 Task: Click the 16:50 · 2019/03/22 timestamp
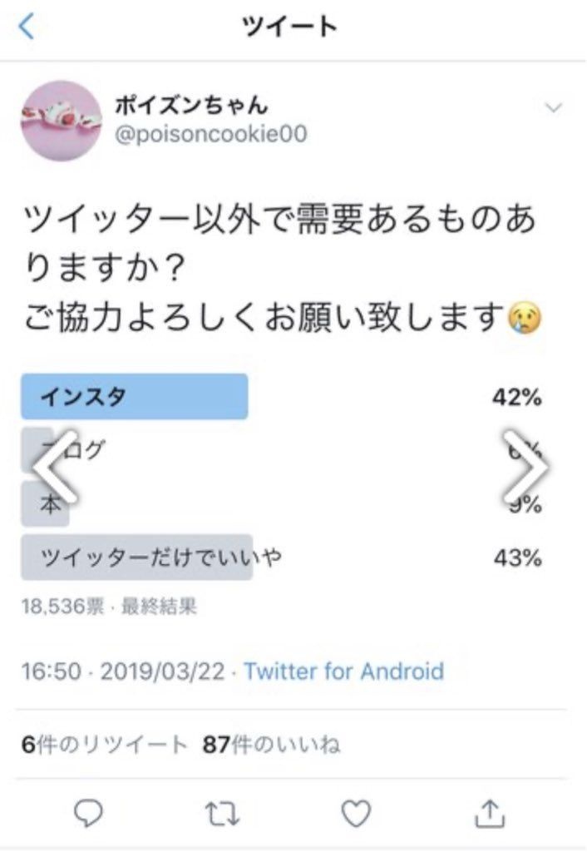[x=123, y=671]
